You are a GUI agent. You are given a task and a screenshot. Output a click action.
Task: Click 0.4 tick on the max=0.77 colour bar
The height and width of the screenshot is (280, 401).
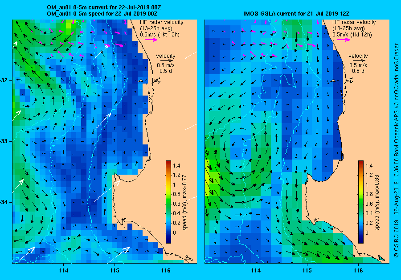(176, 213)
